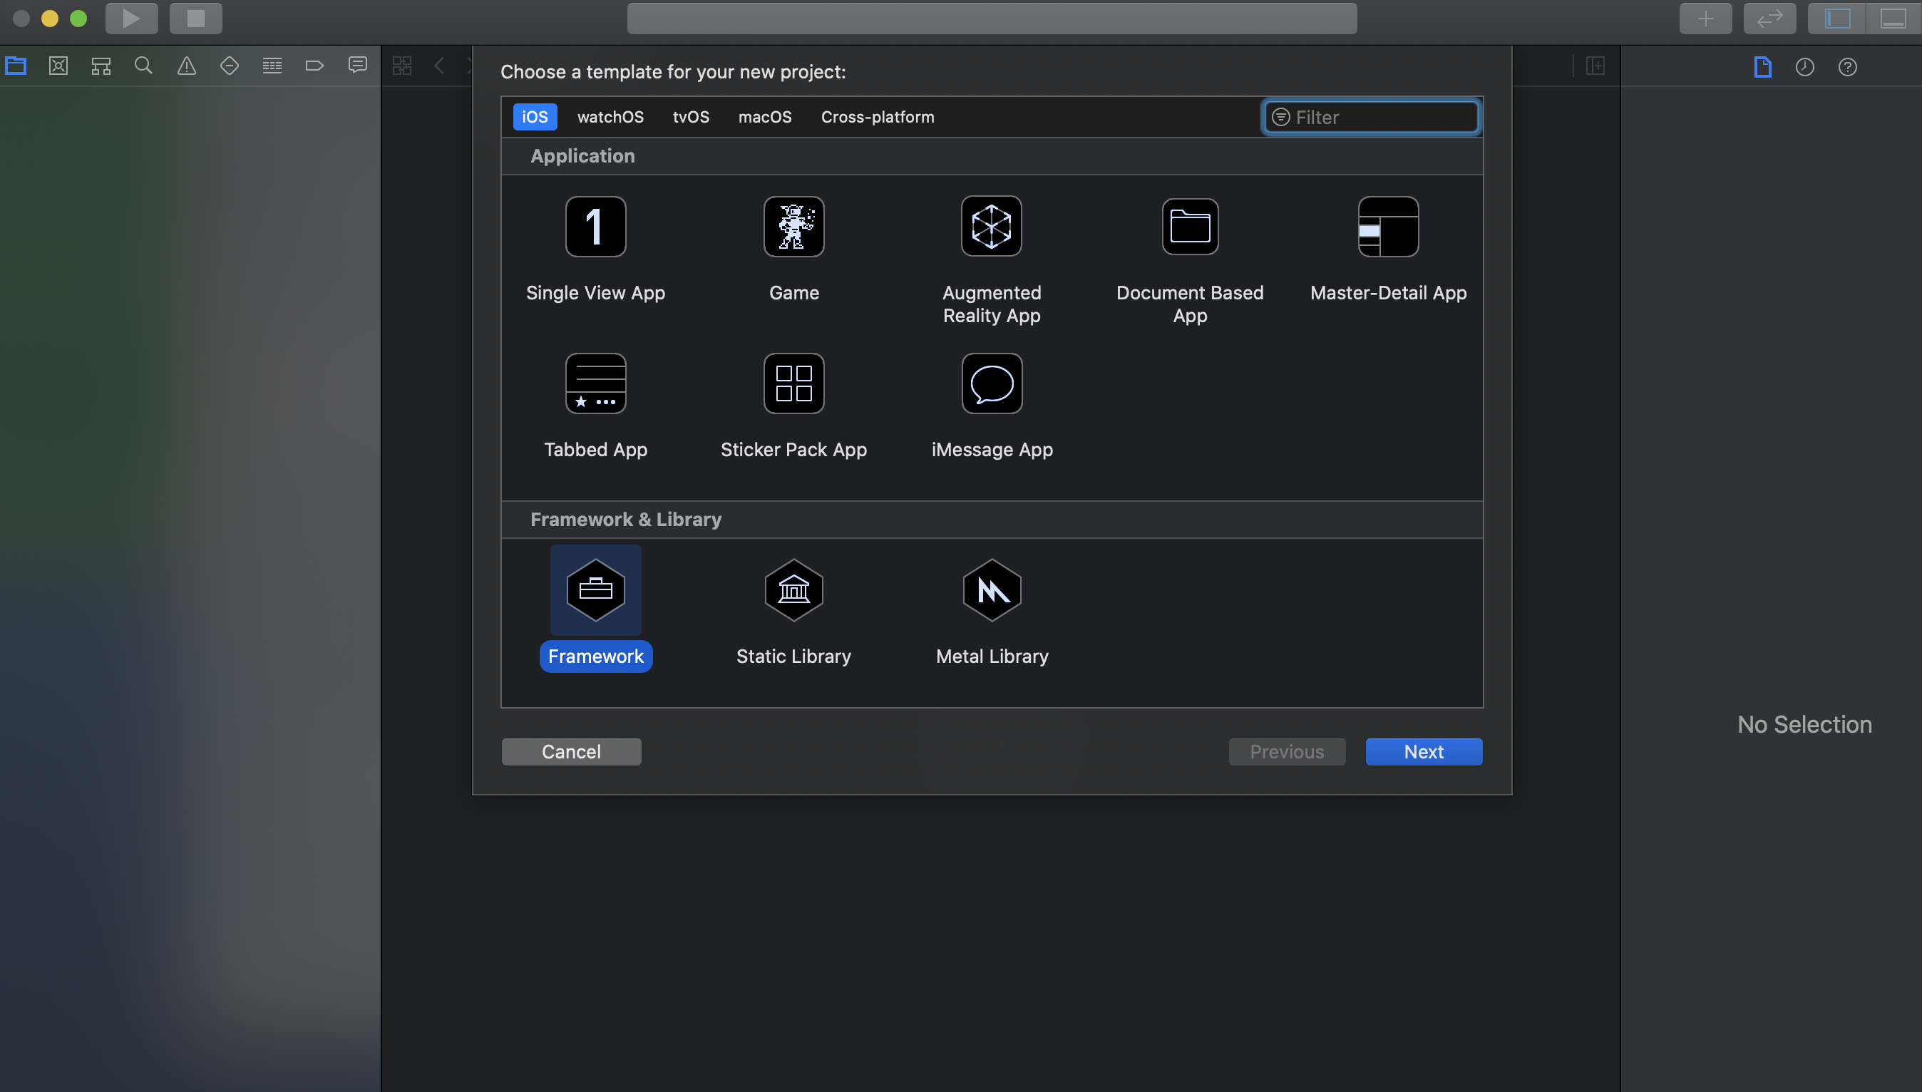Choose the Metal Library template

[x=992, y=590]
